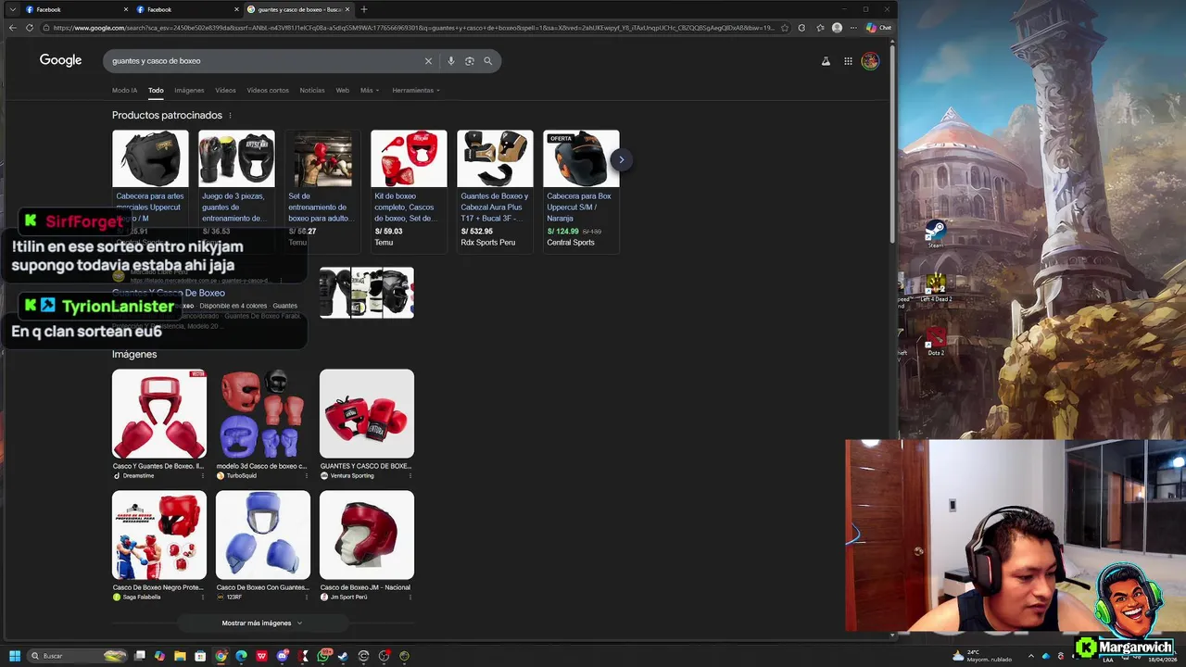
Task: Open options menu for Dreamstime image result
Action: (x=203, y=476)
